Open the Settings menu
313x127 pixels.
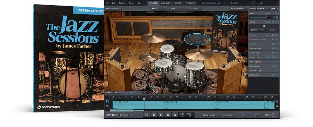[123, 3]
